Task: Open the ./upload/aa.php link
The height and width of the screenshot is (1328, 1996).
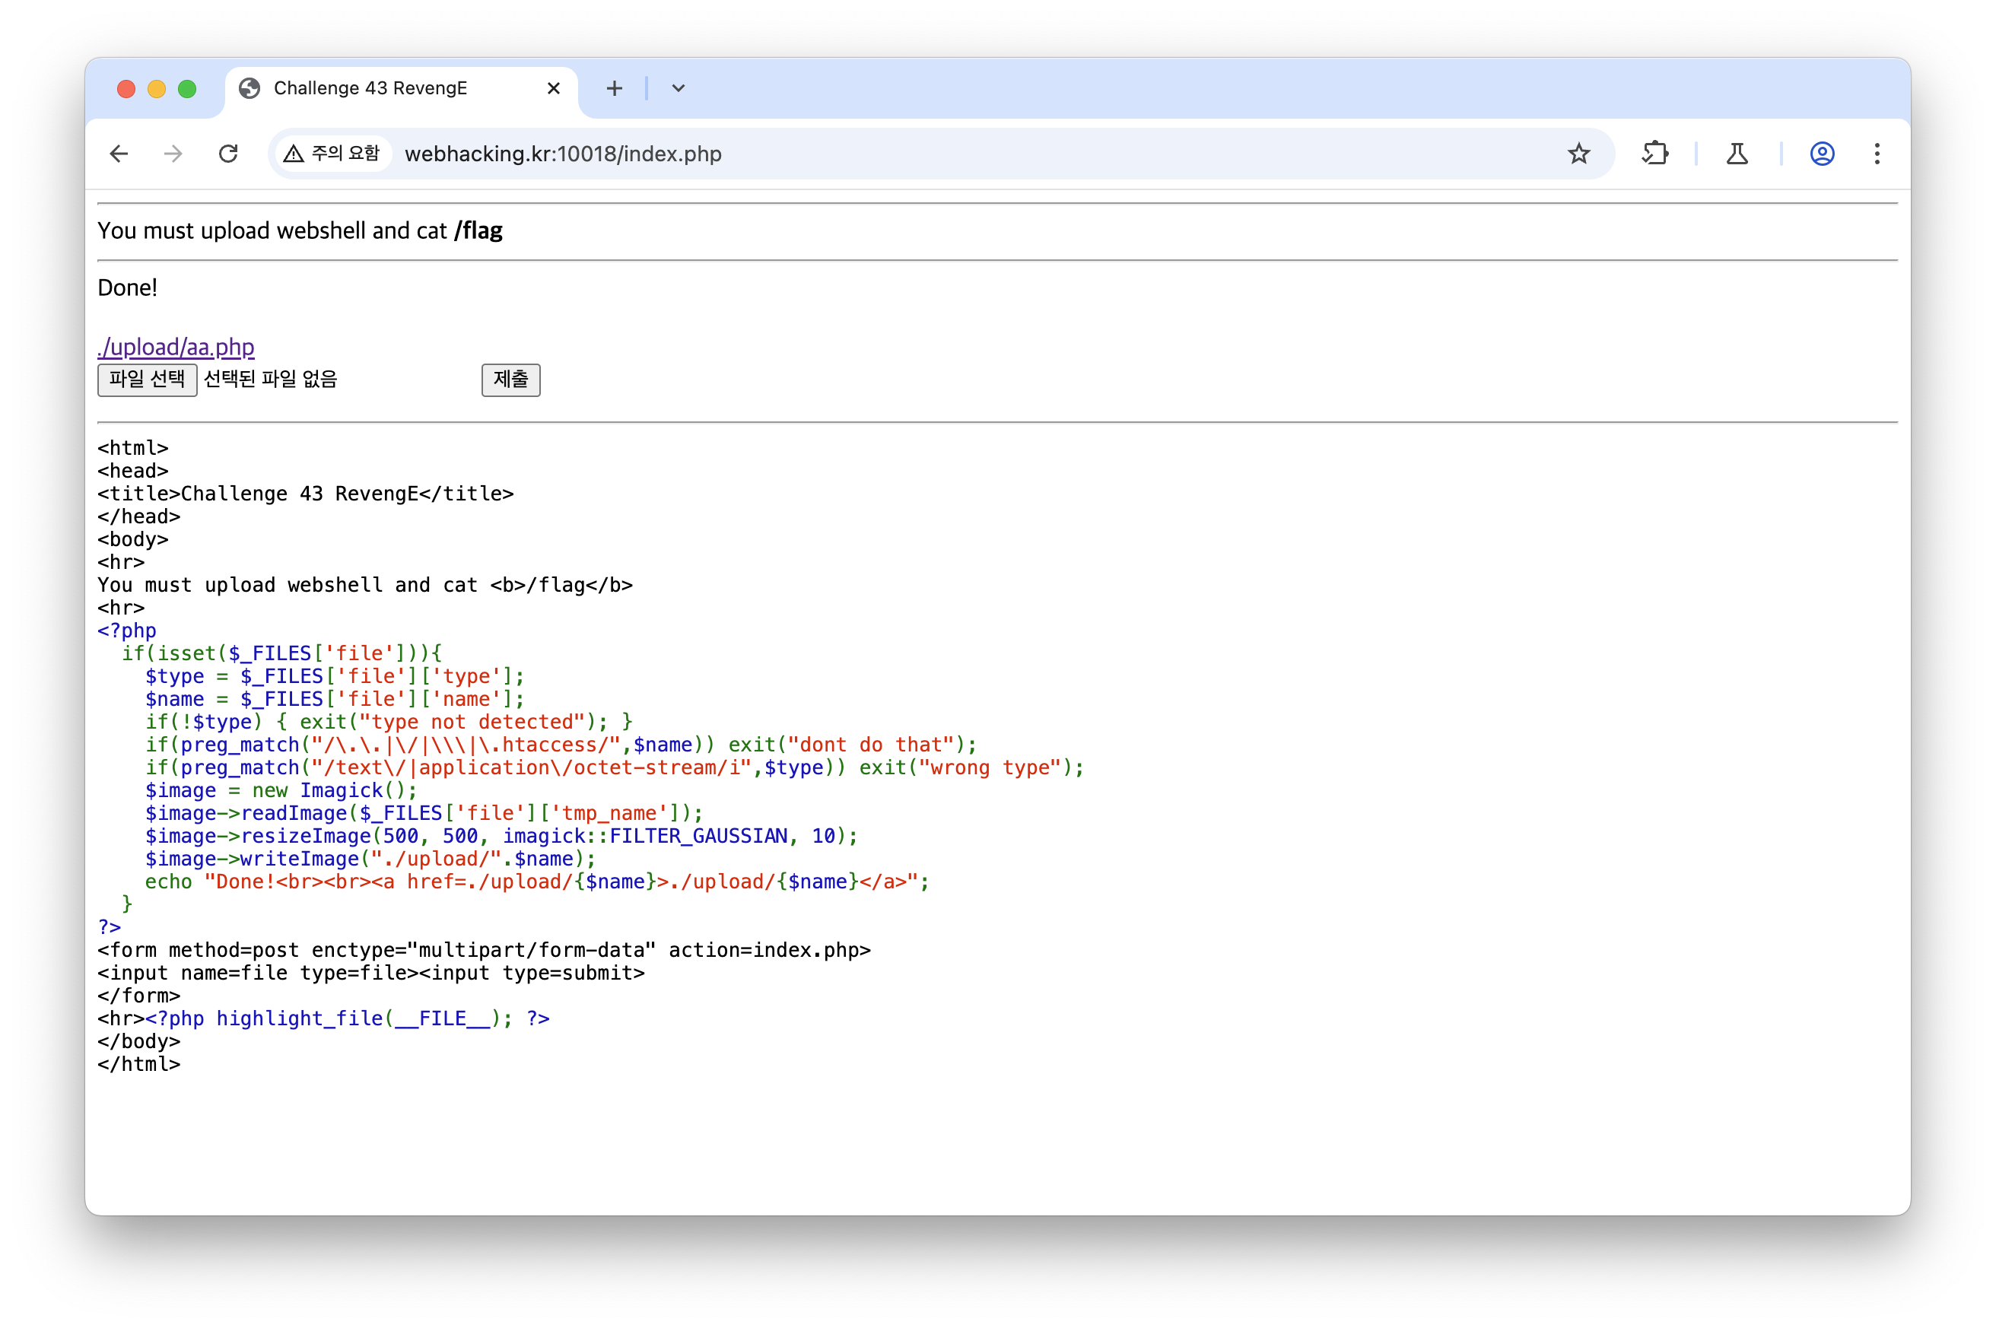Action: tap(176, 346)
